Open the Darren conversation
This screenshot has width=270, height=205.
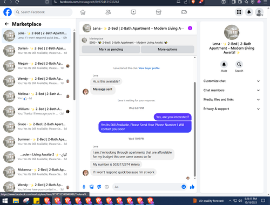(36, 51)
